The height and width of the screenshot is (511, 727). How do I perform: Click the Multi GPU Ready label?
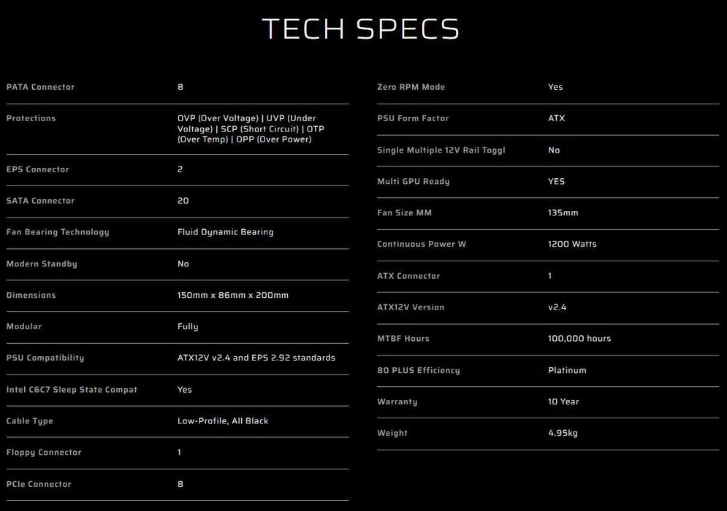(413, 181)
